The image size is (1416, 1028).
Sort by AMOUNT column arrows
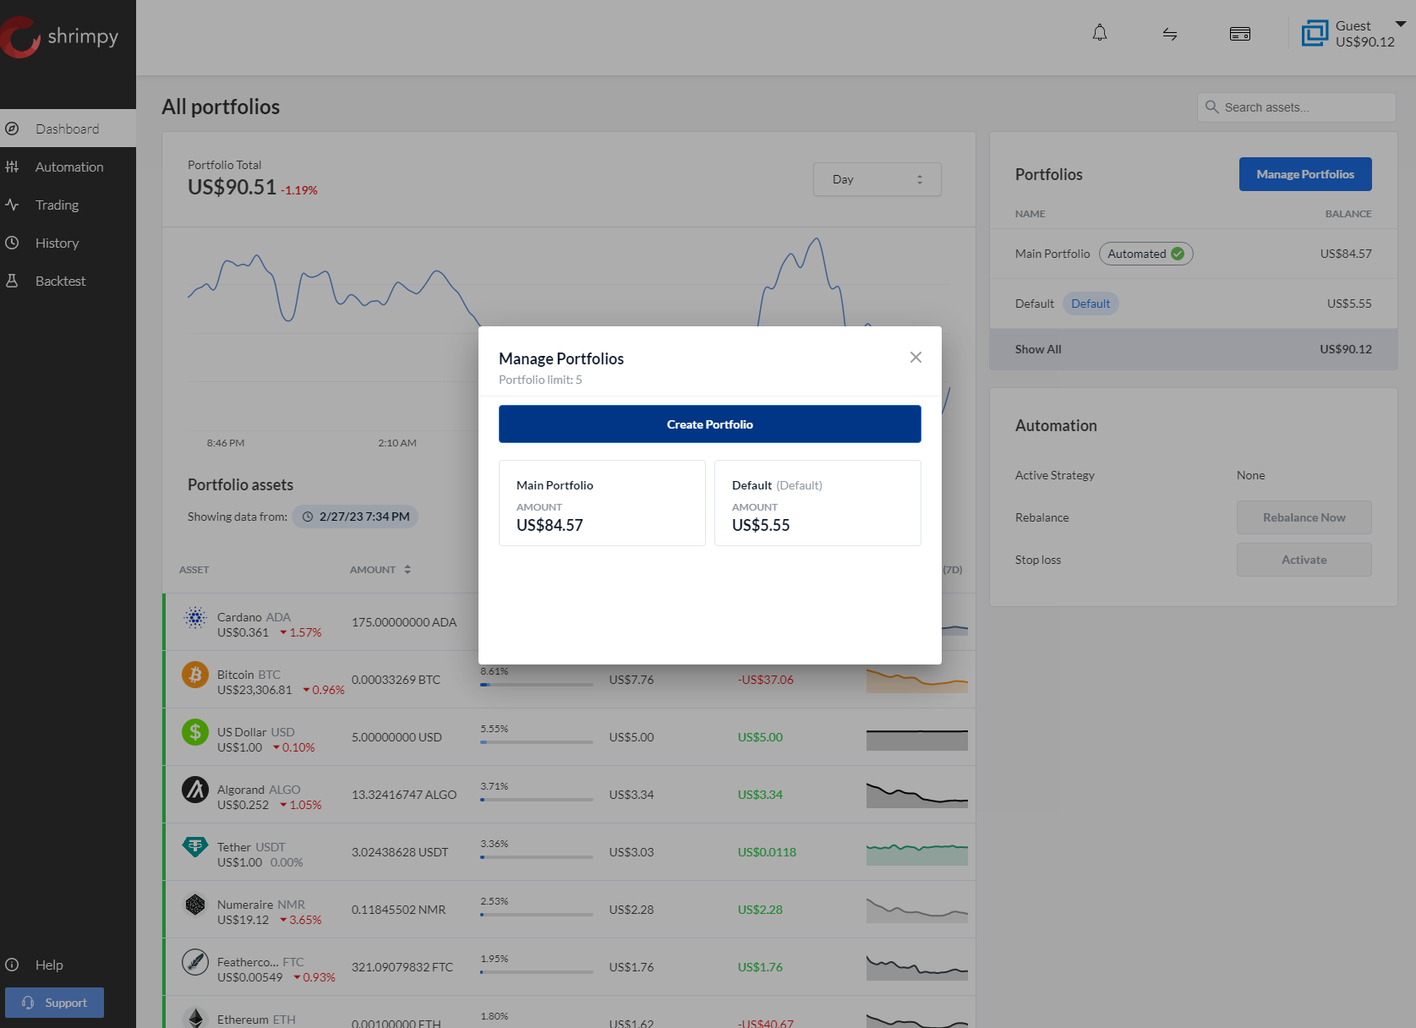(x=407, y=570)
